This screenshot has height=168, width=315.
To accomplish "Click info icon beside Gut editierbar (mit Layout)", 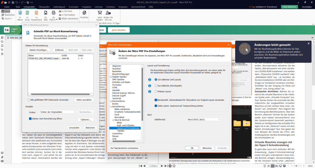I will (150, 79).
